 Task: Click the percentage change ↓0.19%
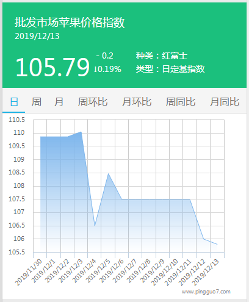107,69
